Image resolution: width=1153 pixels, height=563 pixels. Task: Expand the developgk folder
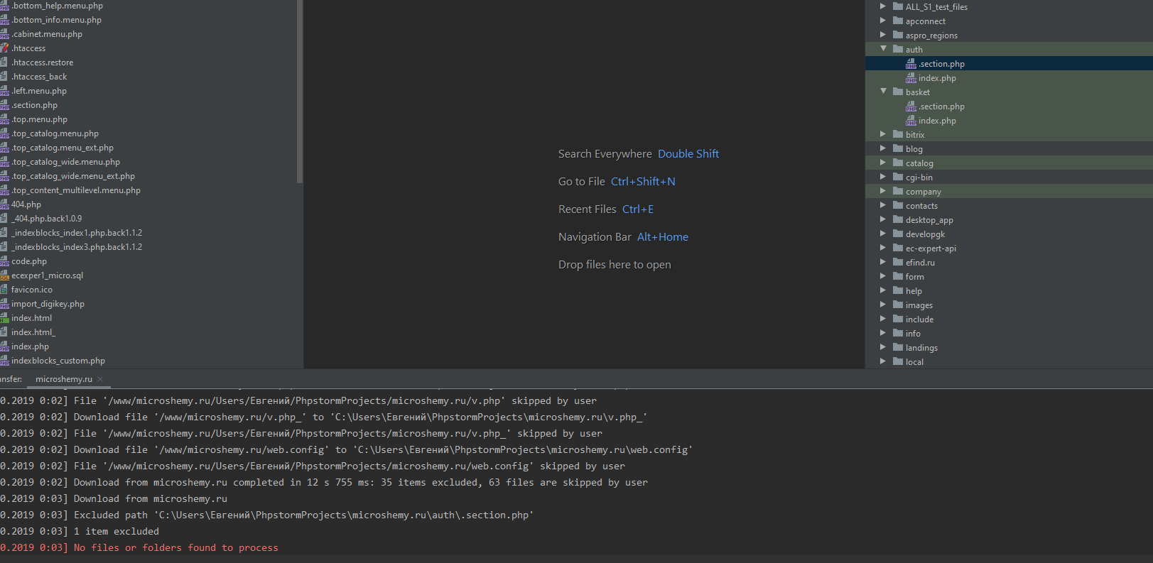[x=883, y=234]
